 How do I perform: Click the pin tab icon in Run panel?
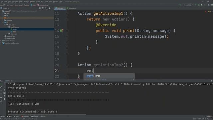pos(1,101)
